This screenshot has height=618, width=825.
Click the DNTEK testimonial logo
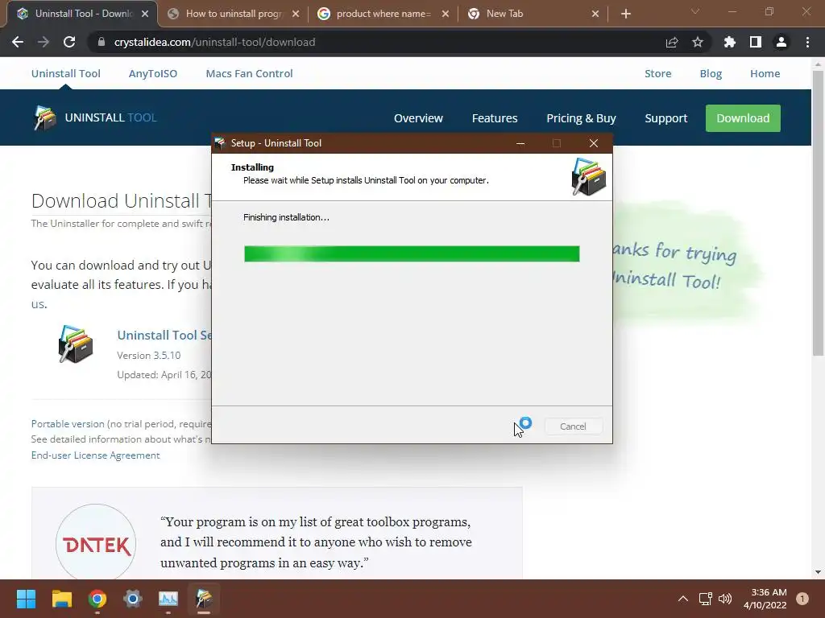[96, 544]
